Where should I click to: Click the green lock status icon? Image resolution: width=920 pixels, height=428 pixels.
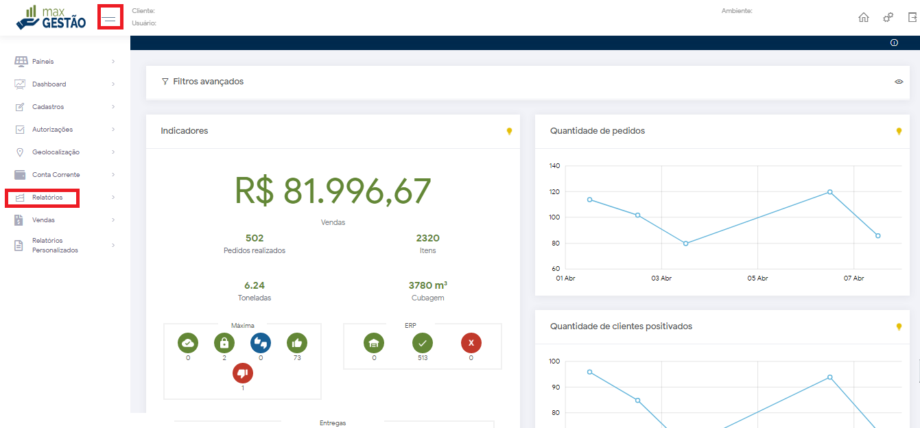tap(224, 343)
